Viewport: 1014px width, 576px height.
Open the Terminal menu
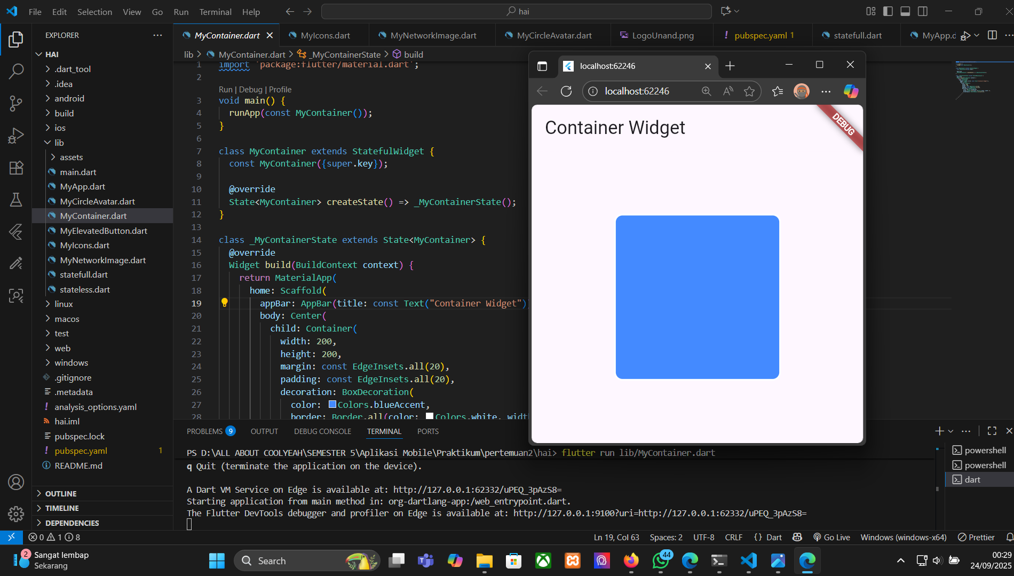[215, 12]
